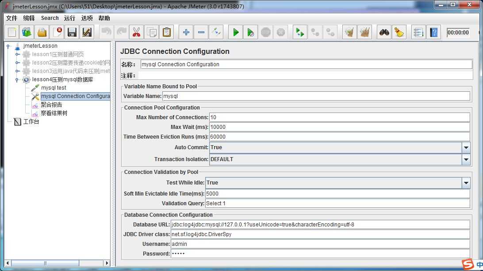Click the Username field
The image size is (483, 271).
[x=320, y=244]
